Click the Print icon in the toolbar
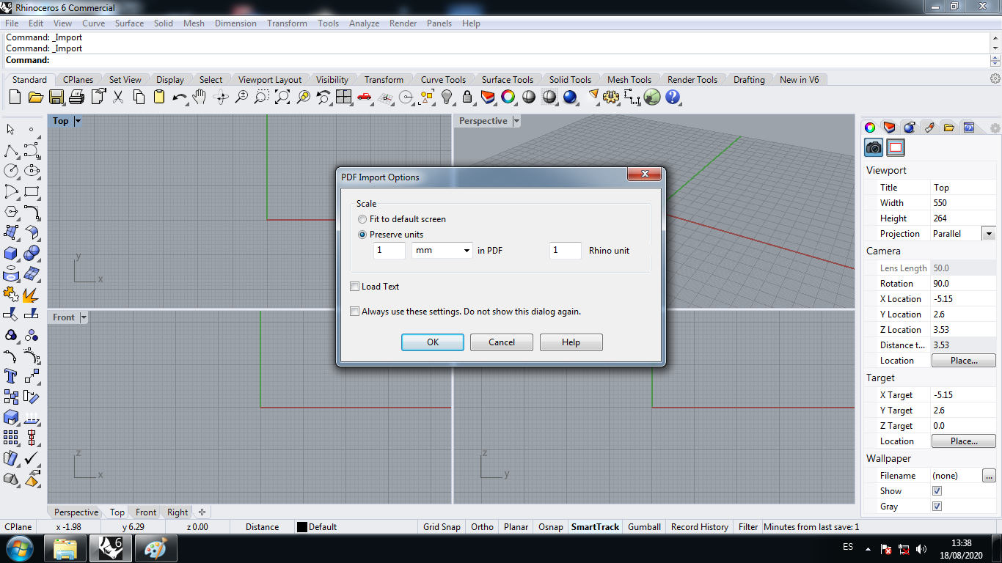The height and width of the screenshot is (563, 1002). [x=77, y=97]
